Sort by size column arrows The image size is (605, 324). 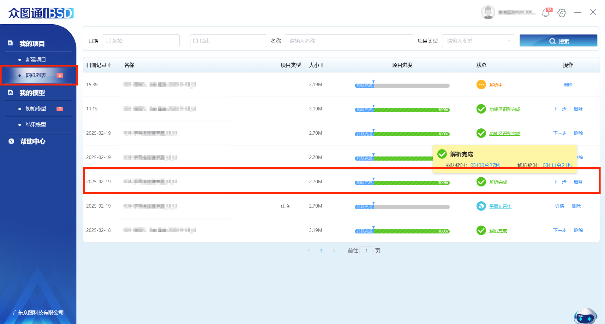click(x=322, y=65)
